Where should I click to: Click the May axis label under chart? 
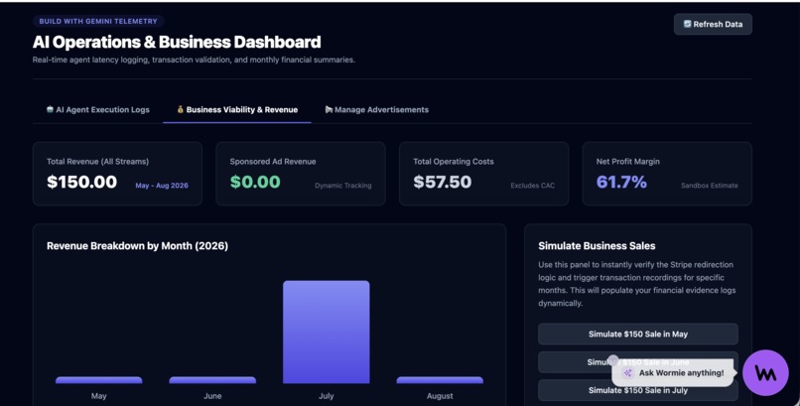pos(99,396)
